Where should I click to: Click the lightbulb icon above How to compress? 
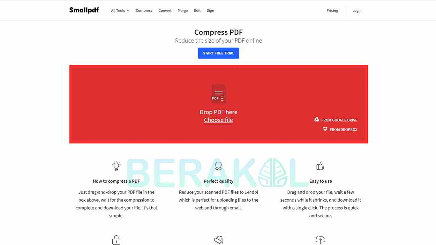pyautogui.click(x=116, y=166)
